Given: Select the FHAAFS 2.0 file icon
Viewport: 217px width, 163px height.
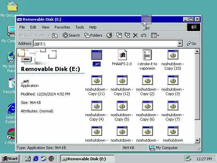Looking at the screenshot, I should point(122,55).
